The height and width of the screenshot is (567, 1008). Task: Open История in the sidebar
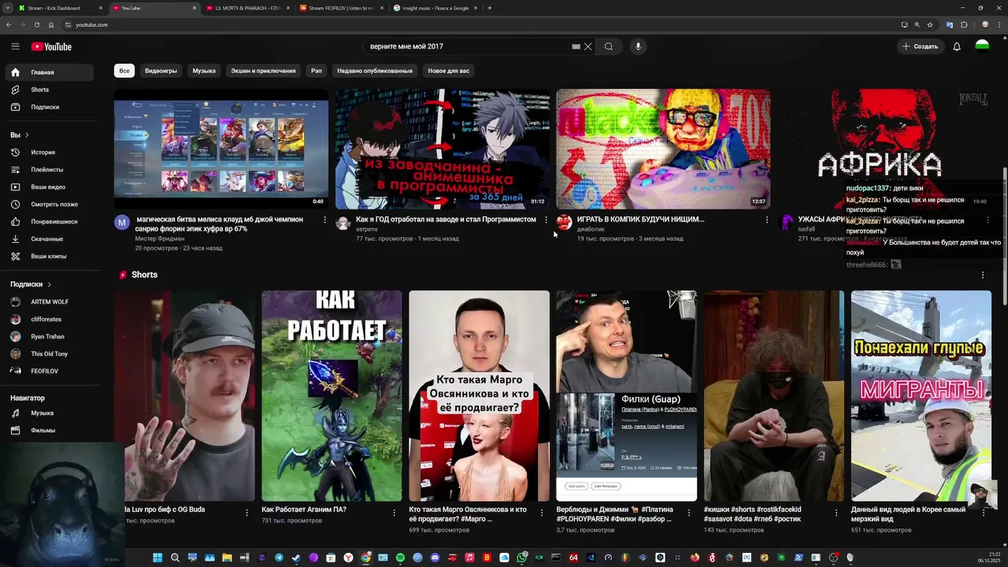[x=49, y=152]
